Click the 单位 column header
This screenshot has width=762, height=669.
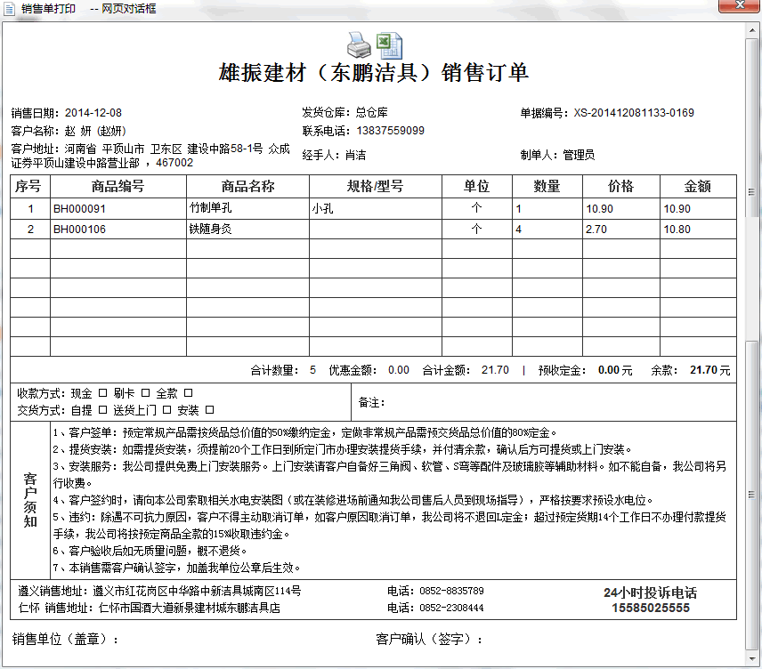pyautogui.click(x=477, y=186)
